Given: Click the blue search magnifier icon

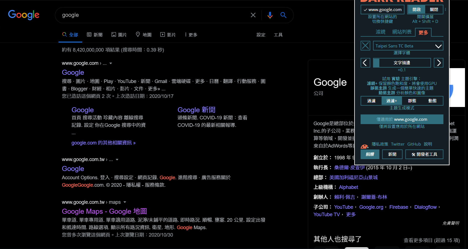Looking at the screenshot, I should click(283, 15).
